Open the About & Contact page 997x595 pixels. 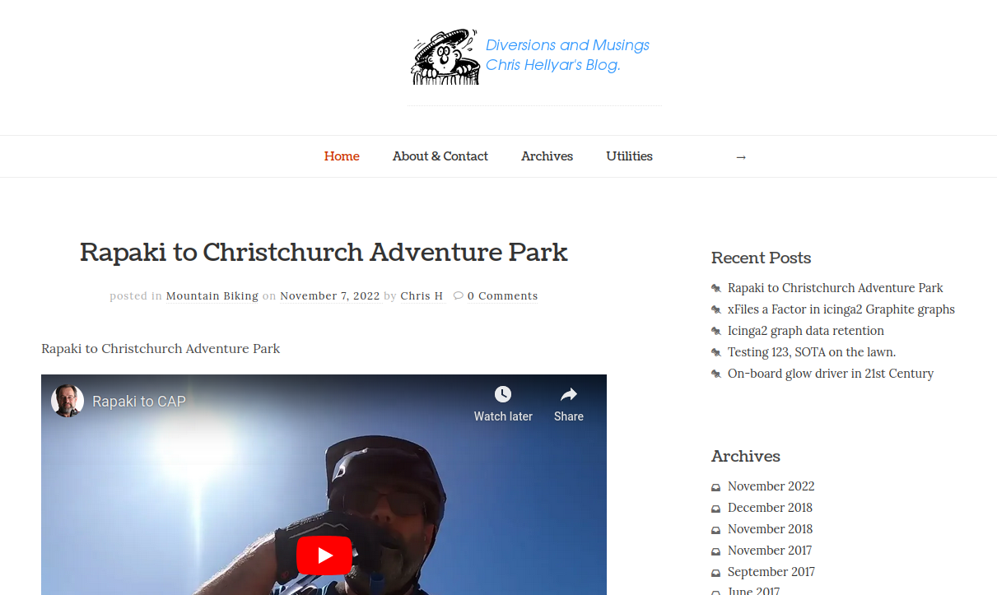click(440, 156)
